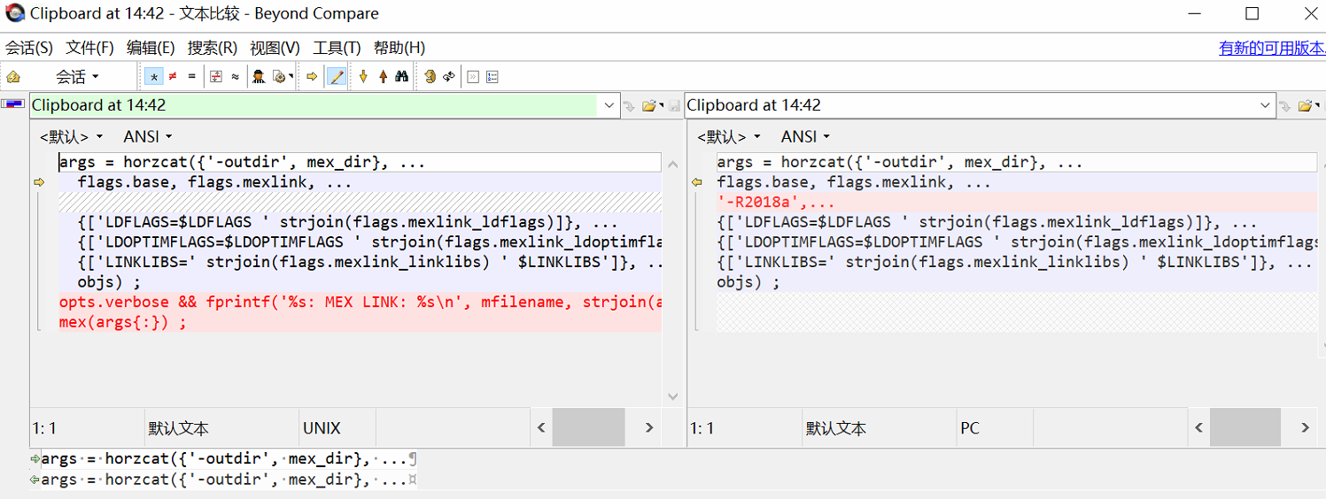Open the 会话 toolbar dropdown
Image resolution: width=1326 pixels, height=499 pixels.
tap(77, 77)
